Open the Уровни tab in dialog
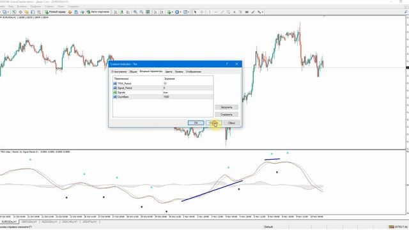409x230 pixels. coord(179,72)
